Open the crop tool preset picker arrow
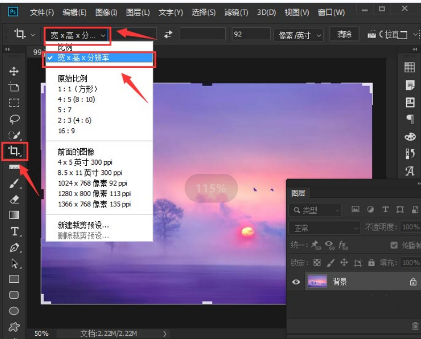This screenshot has height=339, width=421. tap(33, 35)
